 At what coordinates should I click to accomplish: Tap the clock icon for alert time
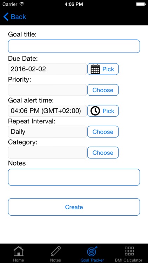[95, 111]
